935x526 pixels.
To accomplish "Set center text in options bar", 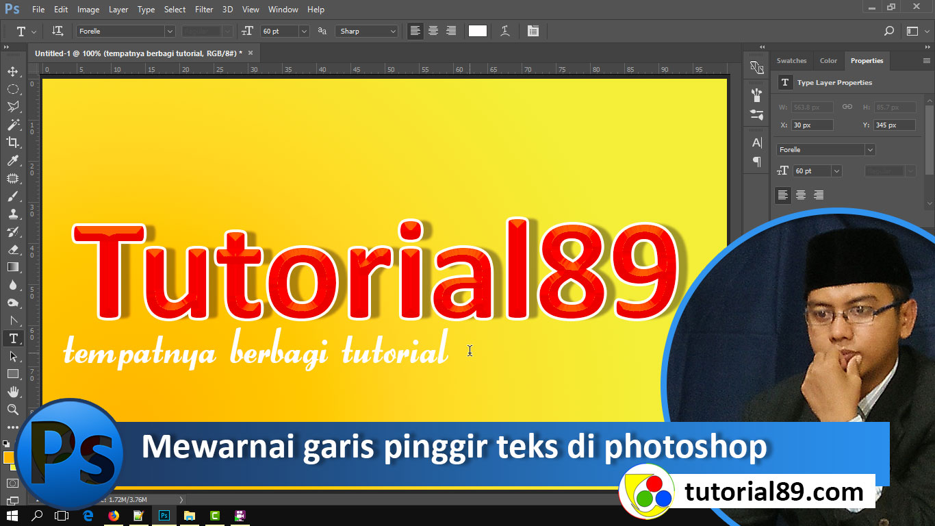I will (433, 31).
